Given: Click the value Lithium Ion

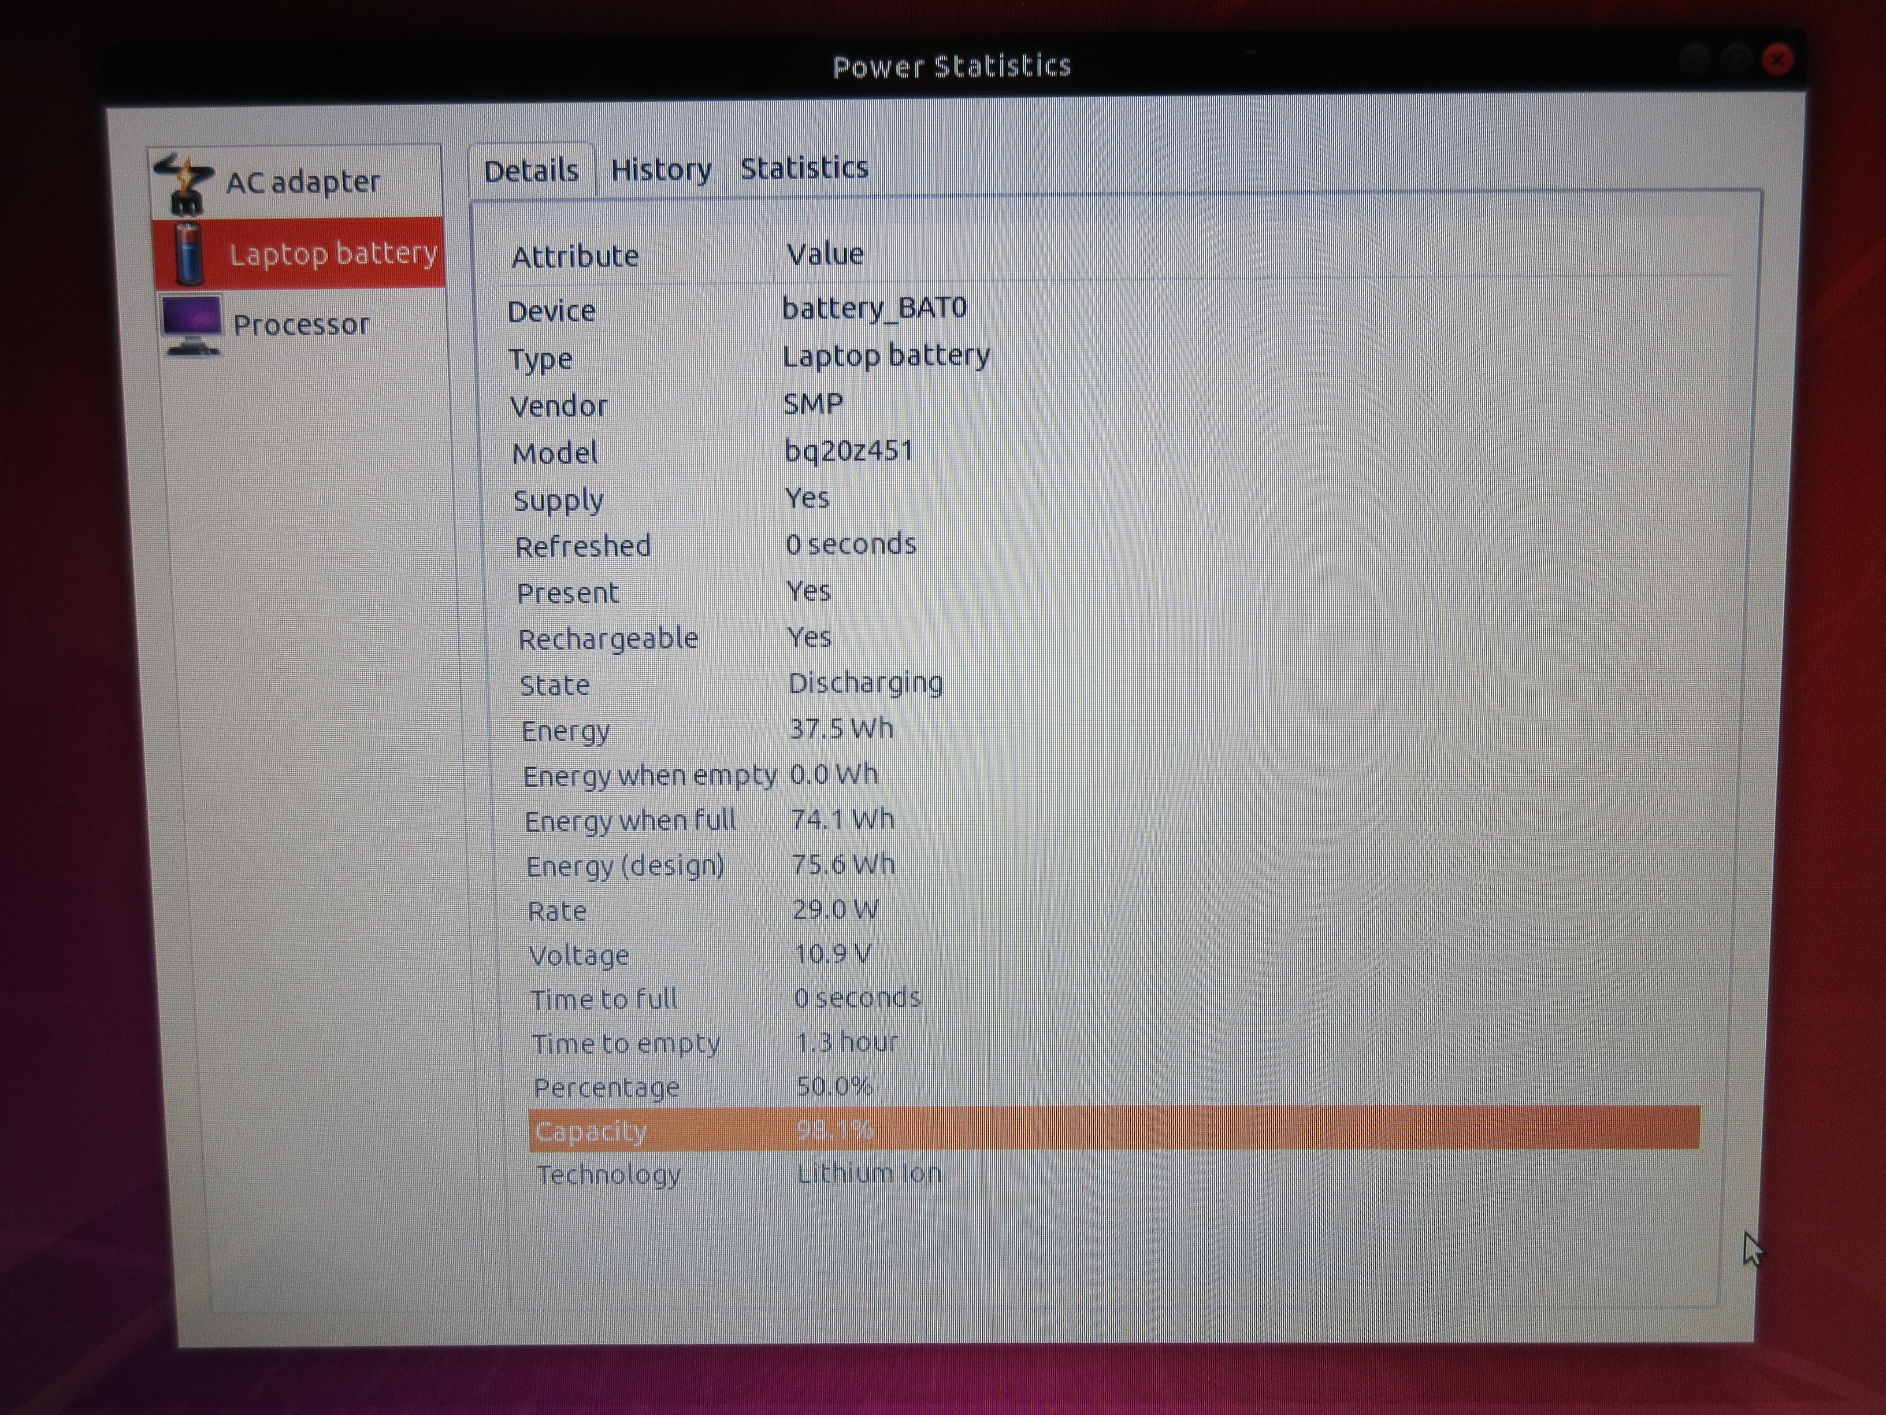Looking at the screenshot, I should pyautogui.click(x=869, y=1173).
